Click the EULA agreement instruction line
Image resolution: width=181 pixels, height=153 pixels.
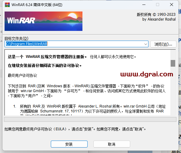point(75,129)
